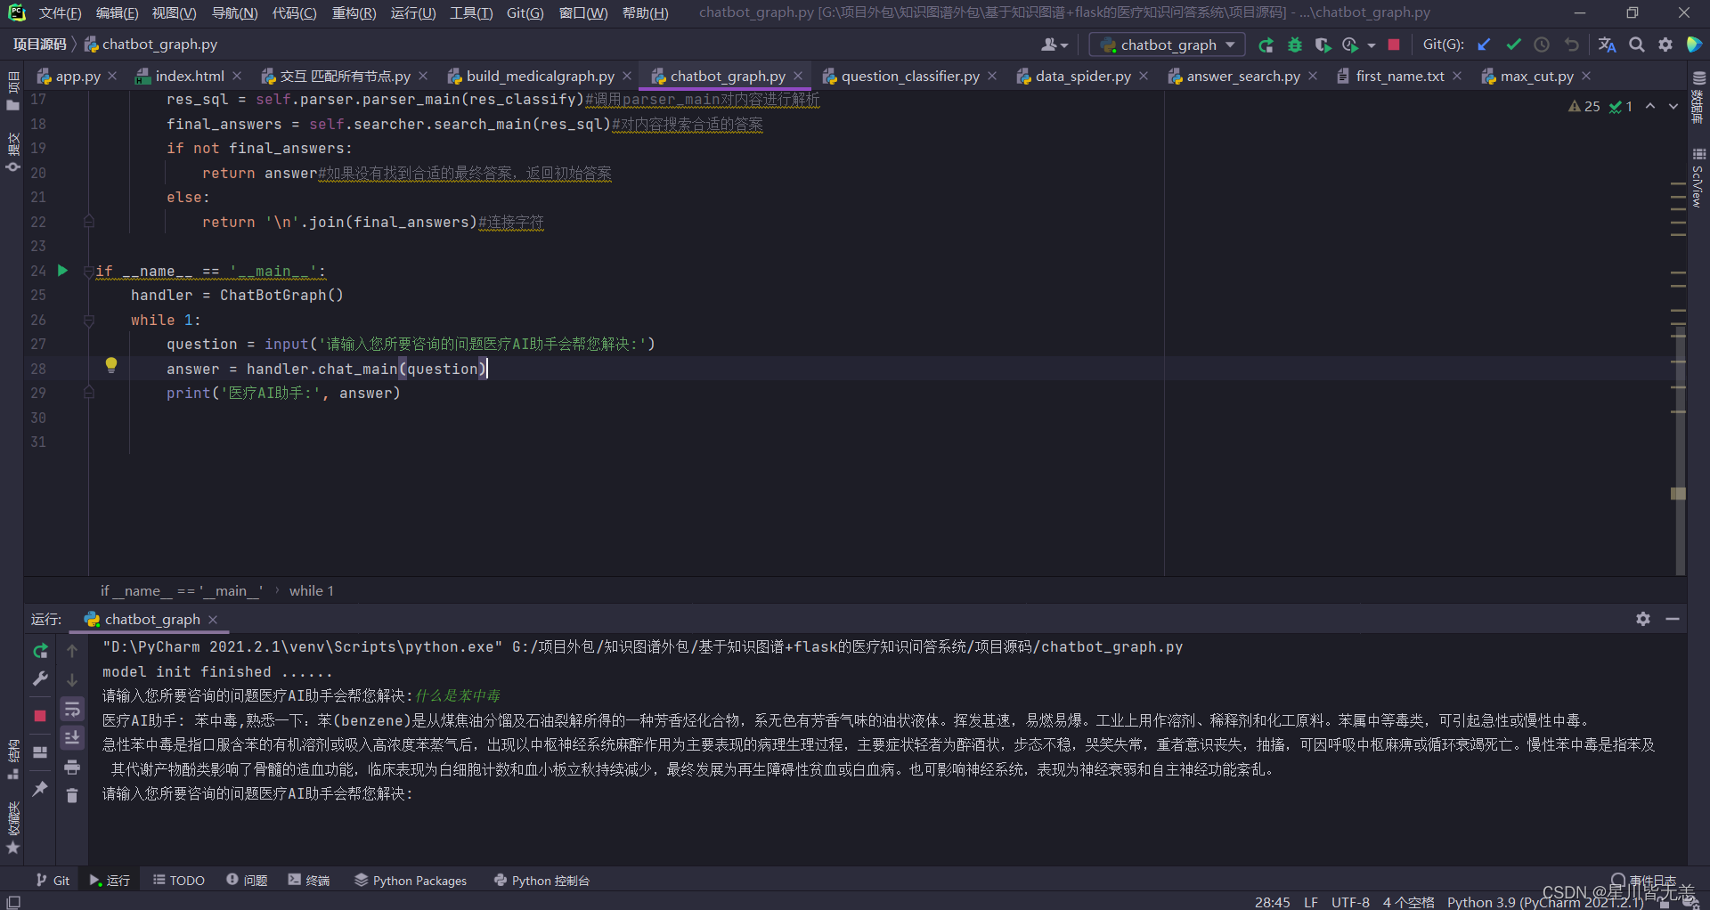Open Search Everywhere with the magnifier icon
Screen dimensions: 1710x910
(x=1637, y=45)
